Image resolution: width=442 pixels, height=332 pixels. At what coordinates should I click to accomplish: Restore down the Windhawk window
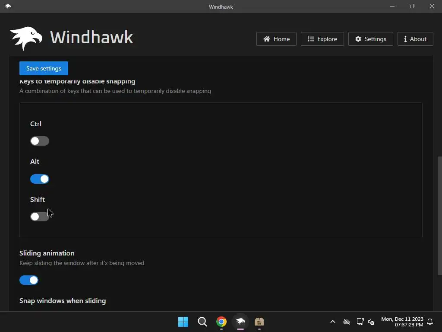click(412, 6)
